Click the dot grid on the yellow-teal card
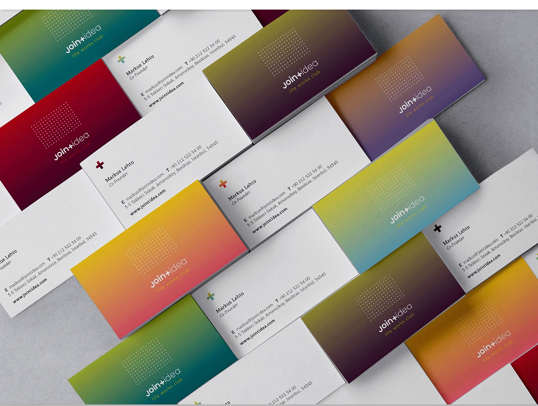The height and width of the screenshot is (406, 538). pos(392,187)
